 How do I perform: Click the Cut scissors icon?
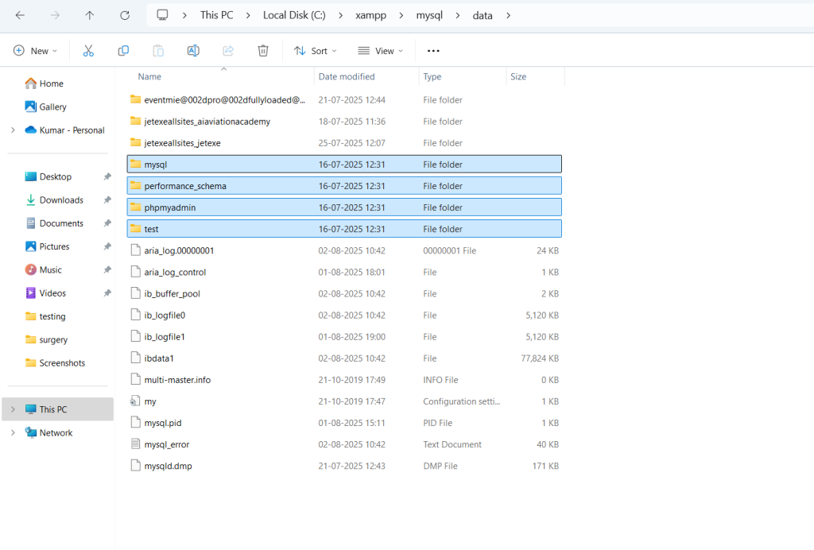pos(88,51)
